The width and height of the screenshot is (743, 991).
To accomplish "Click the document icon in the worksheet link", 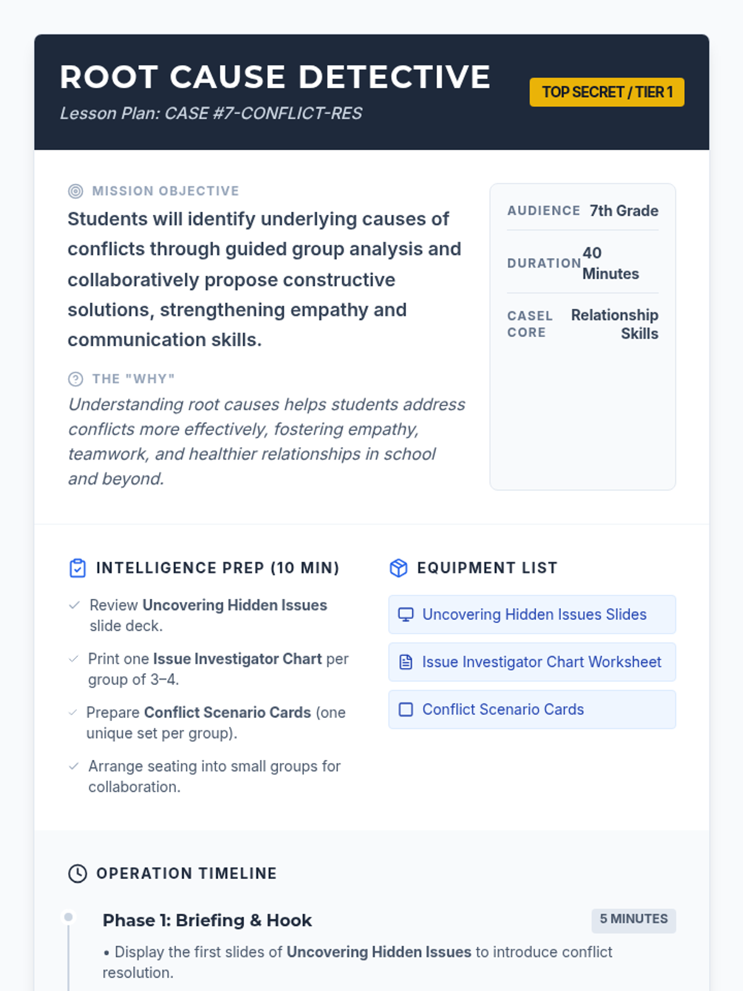I will [406, 662].
